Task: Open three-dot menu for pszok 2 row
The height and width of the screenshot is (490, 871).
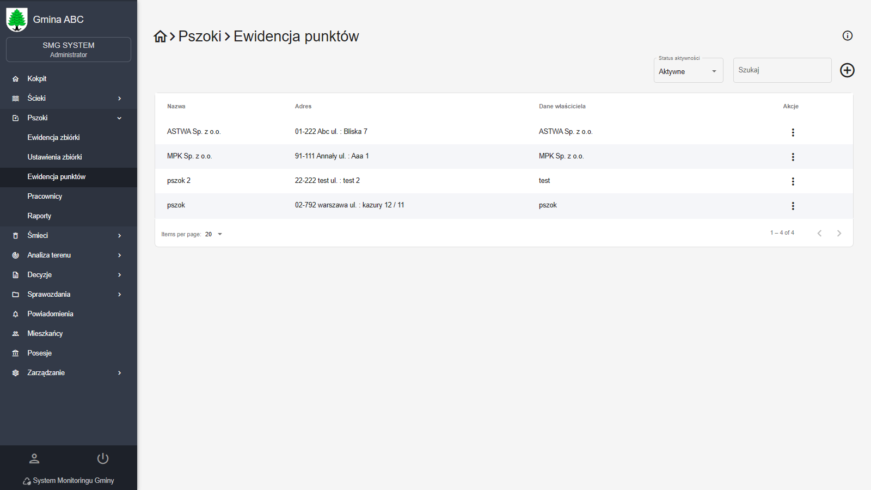Action: 793,181
